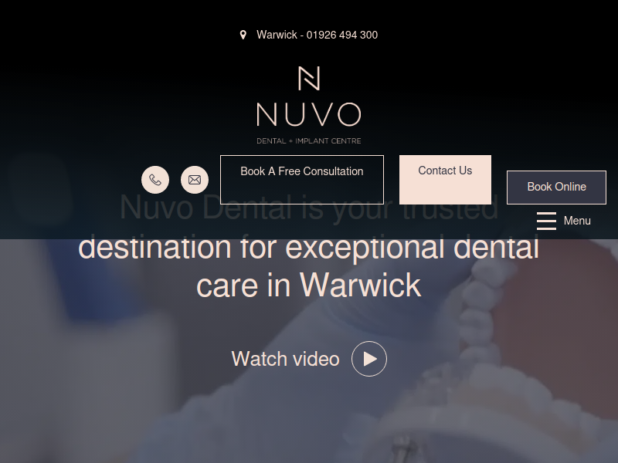This screenshot has height=463, width=618.
Task: Click headline line 'care in Warwick'
Action: pos(308,285)
